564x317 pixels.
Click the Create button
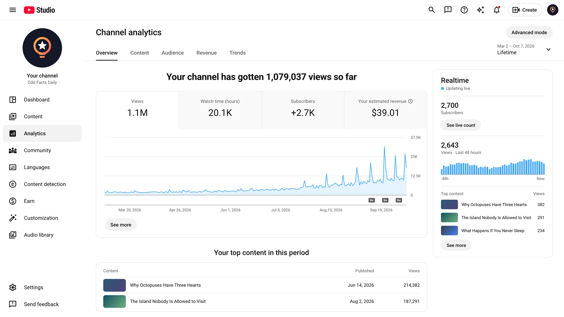pos(525,10)
